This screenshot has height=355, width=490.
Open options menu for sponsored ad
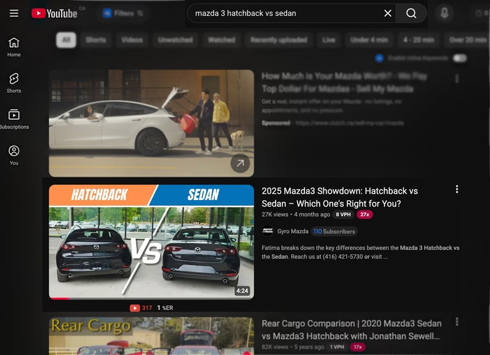click(x=457, y=78)
